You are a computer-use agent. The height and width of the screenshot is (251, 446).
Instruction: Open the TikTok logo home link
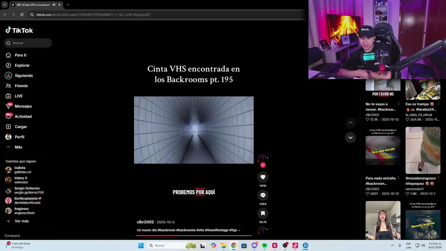(x=19, y=30)
